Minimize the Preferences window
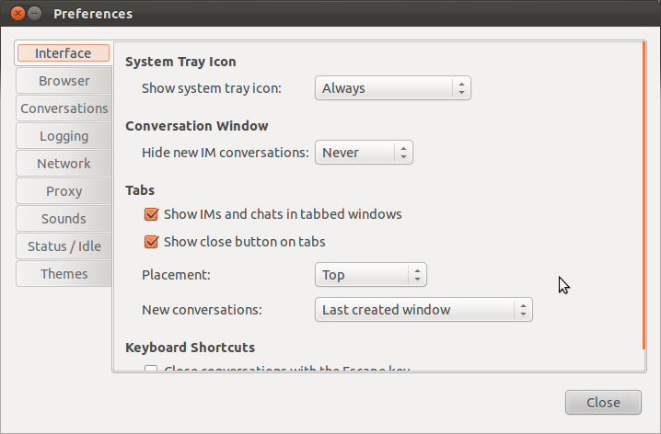 click(35, 14)
